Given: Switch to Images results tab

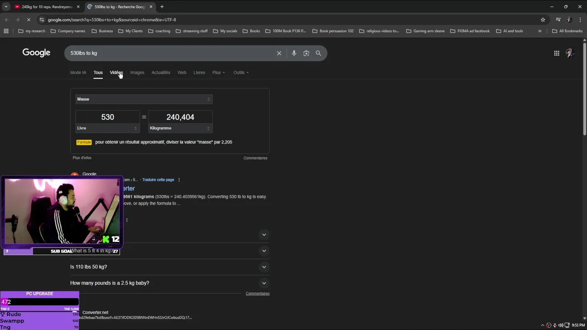Looking at the screenshot, I should click(137, 72).
